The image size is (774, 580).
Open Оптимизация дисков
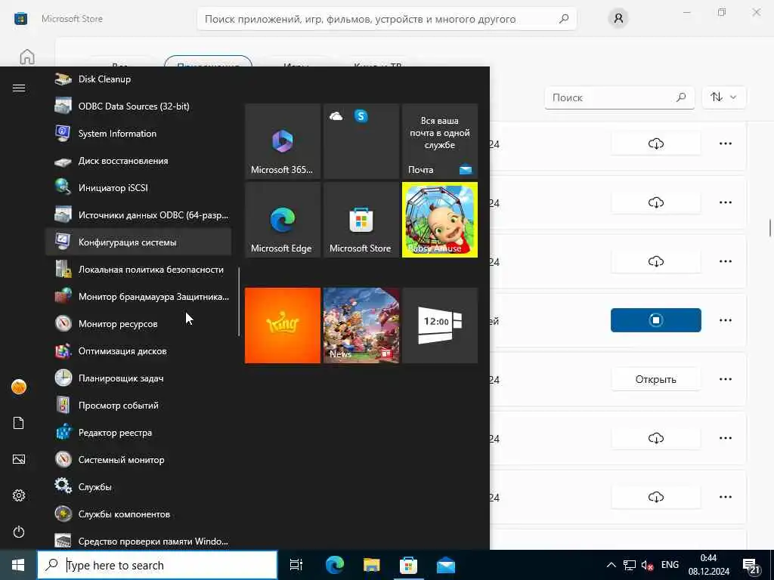138,350
